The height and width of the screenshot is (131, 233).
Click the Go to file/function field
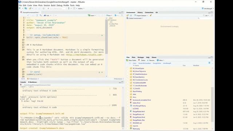tap(56, 8)
